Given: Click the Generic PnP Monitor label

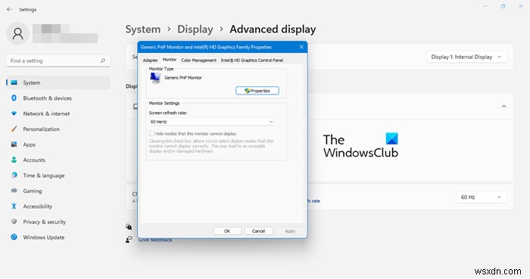Looking at the screenshot, I should pos(183,78).
